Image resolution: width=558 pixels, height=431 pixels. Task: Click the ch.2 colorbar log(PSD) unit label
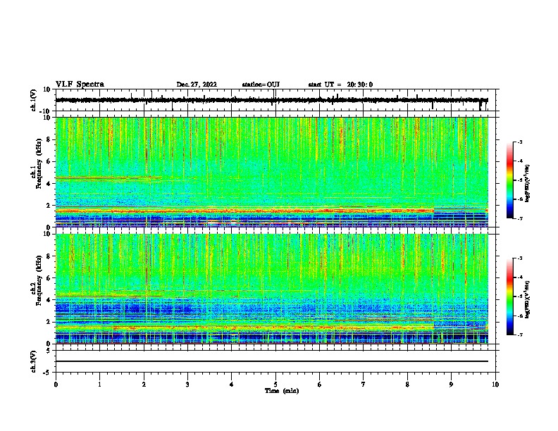(x=528, y=299)
